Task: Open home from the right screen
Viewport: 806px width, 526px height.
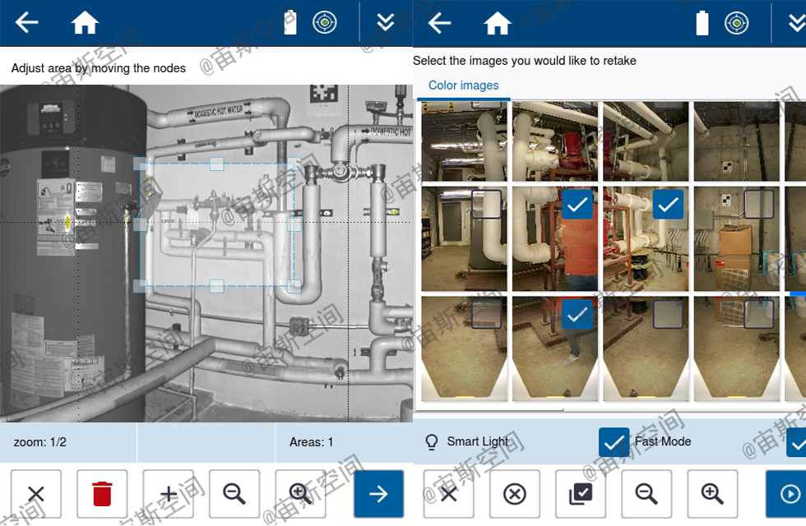Action: point(498,23)
